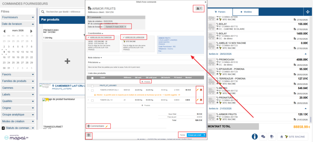The width and height of the screenshot is (313, 142).
Task: Click the move arrows icon at top right
Action: 307,12
